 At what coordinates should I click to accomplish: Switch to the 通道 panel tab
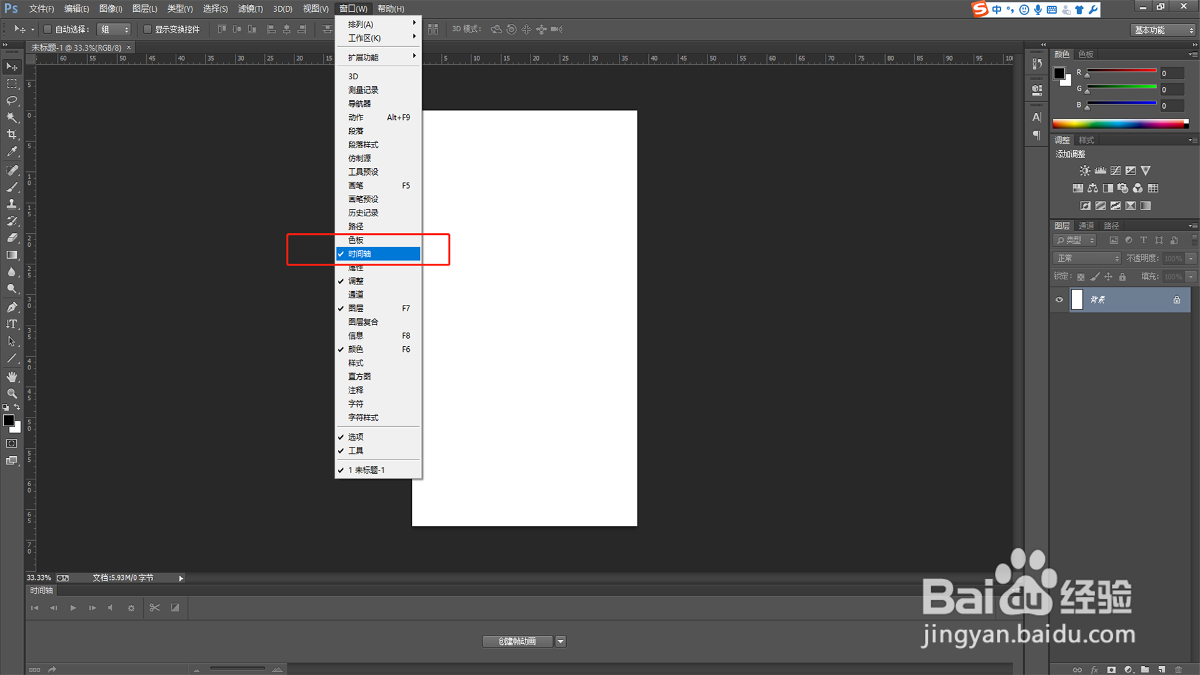pyautogui.click(x=1086, y=226)
